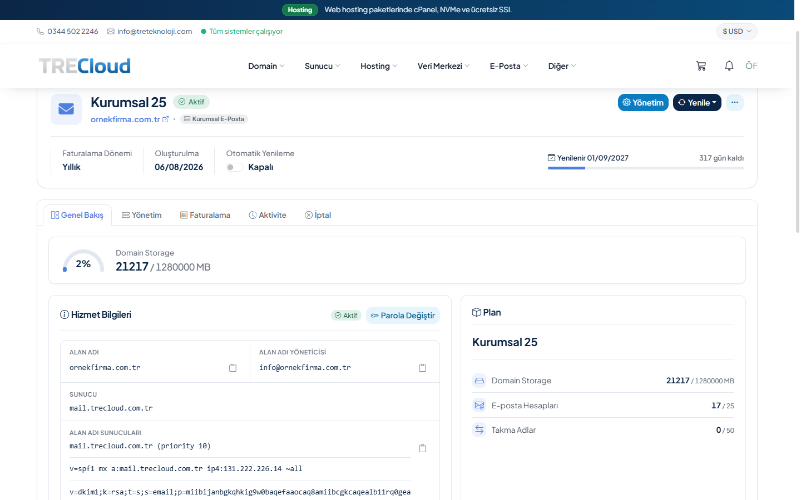
Task: Open the notifications bell
Action: coord(729,66)
